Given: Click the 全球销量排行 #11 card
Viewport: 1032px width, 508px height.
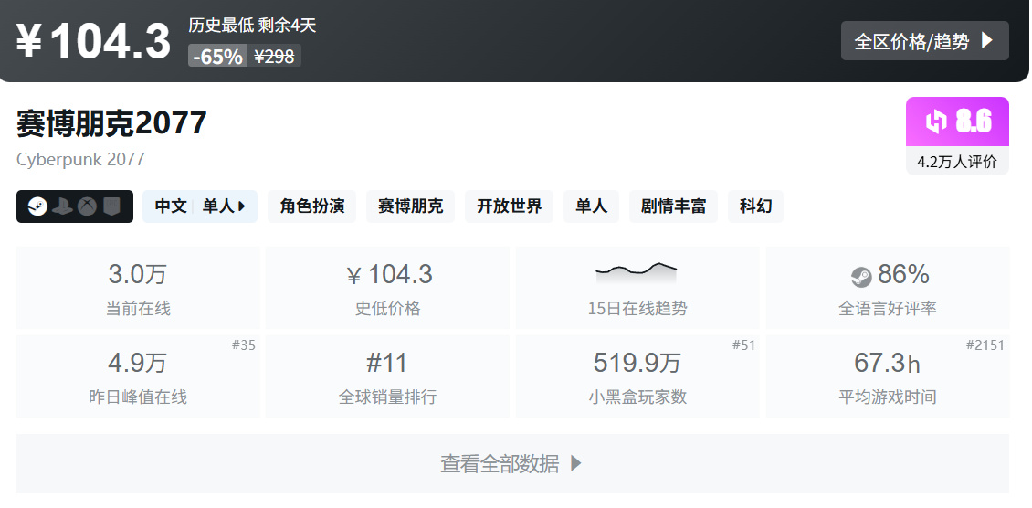Looking at the screenshot, I should point(387,376).
